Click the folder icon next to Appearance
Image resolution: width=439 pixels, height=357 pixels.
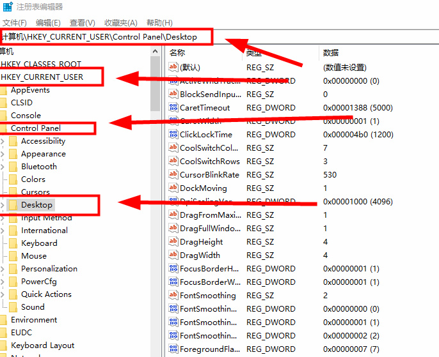tap(13, 154)
